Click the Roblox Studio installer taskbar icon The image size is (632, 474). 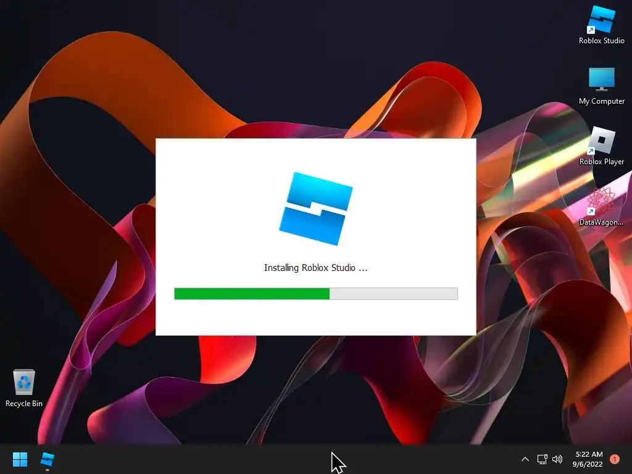[48, 459]
